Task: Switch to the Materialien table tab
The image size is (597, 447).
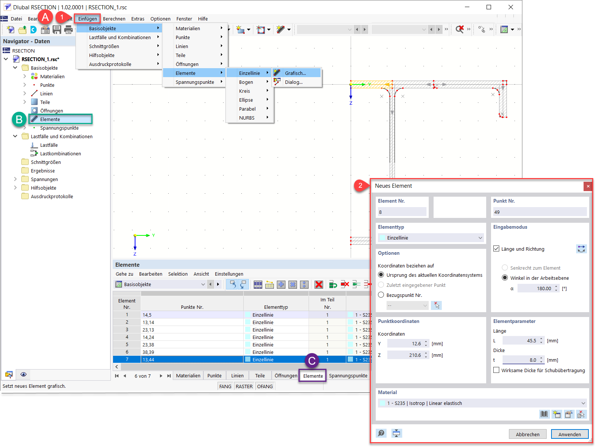Action: coord(188,375)
